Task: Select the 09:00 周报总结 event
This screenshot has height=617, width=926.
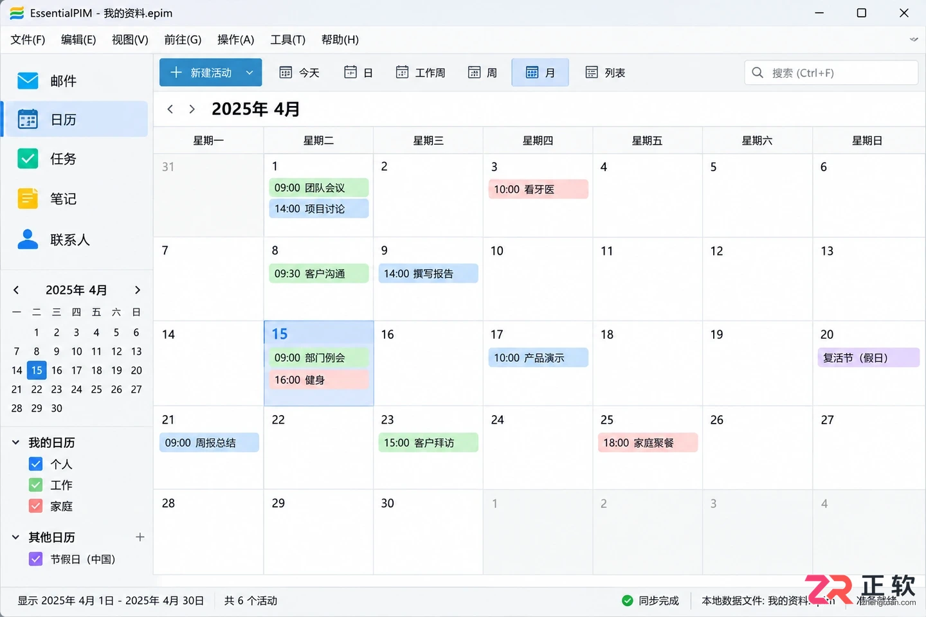Action: (209, 443)
